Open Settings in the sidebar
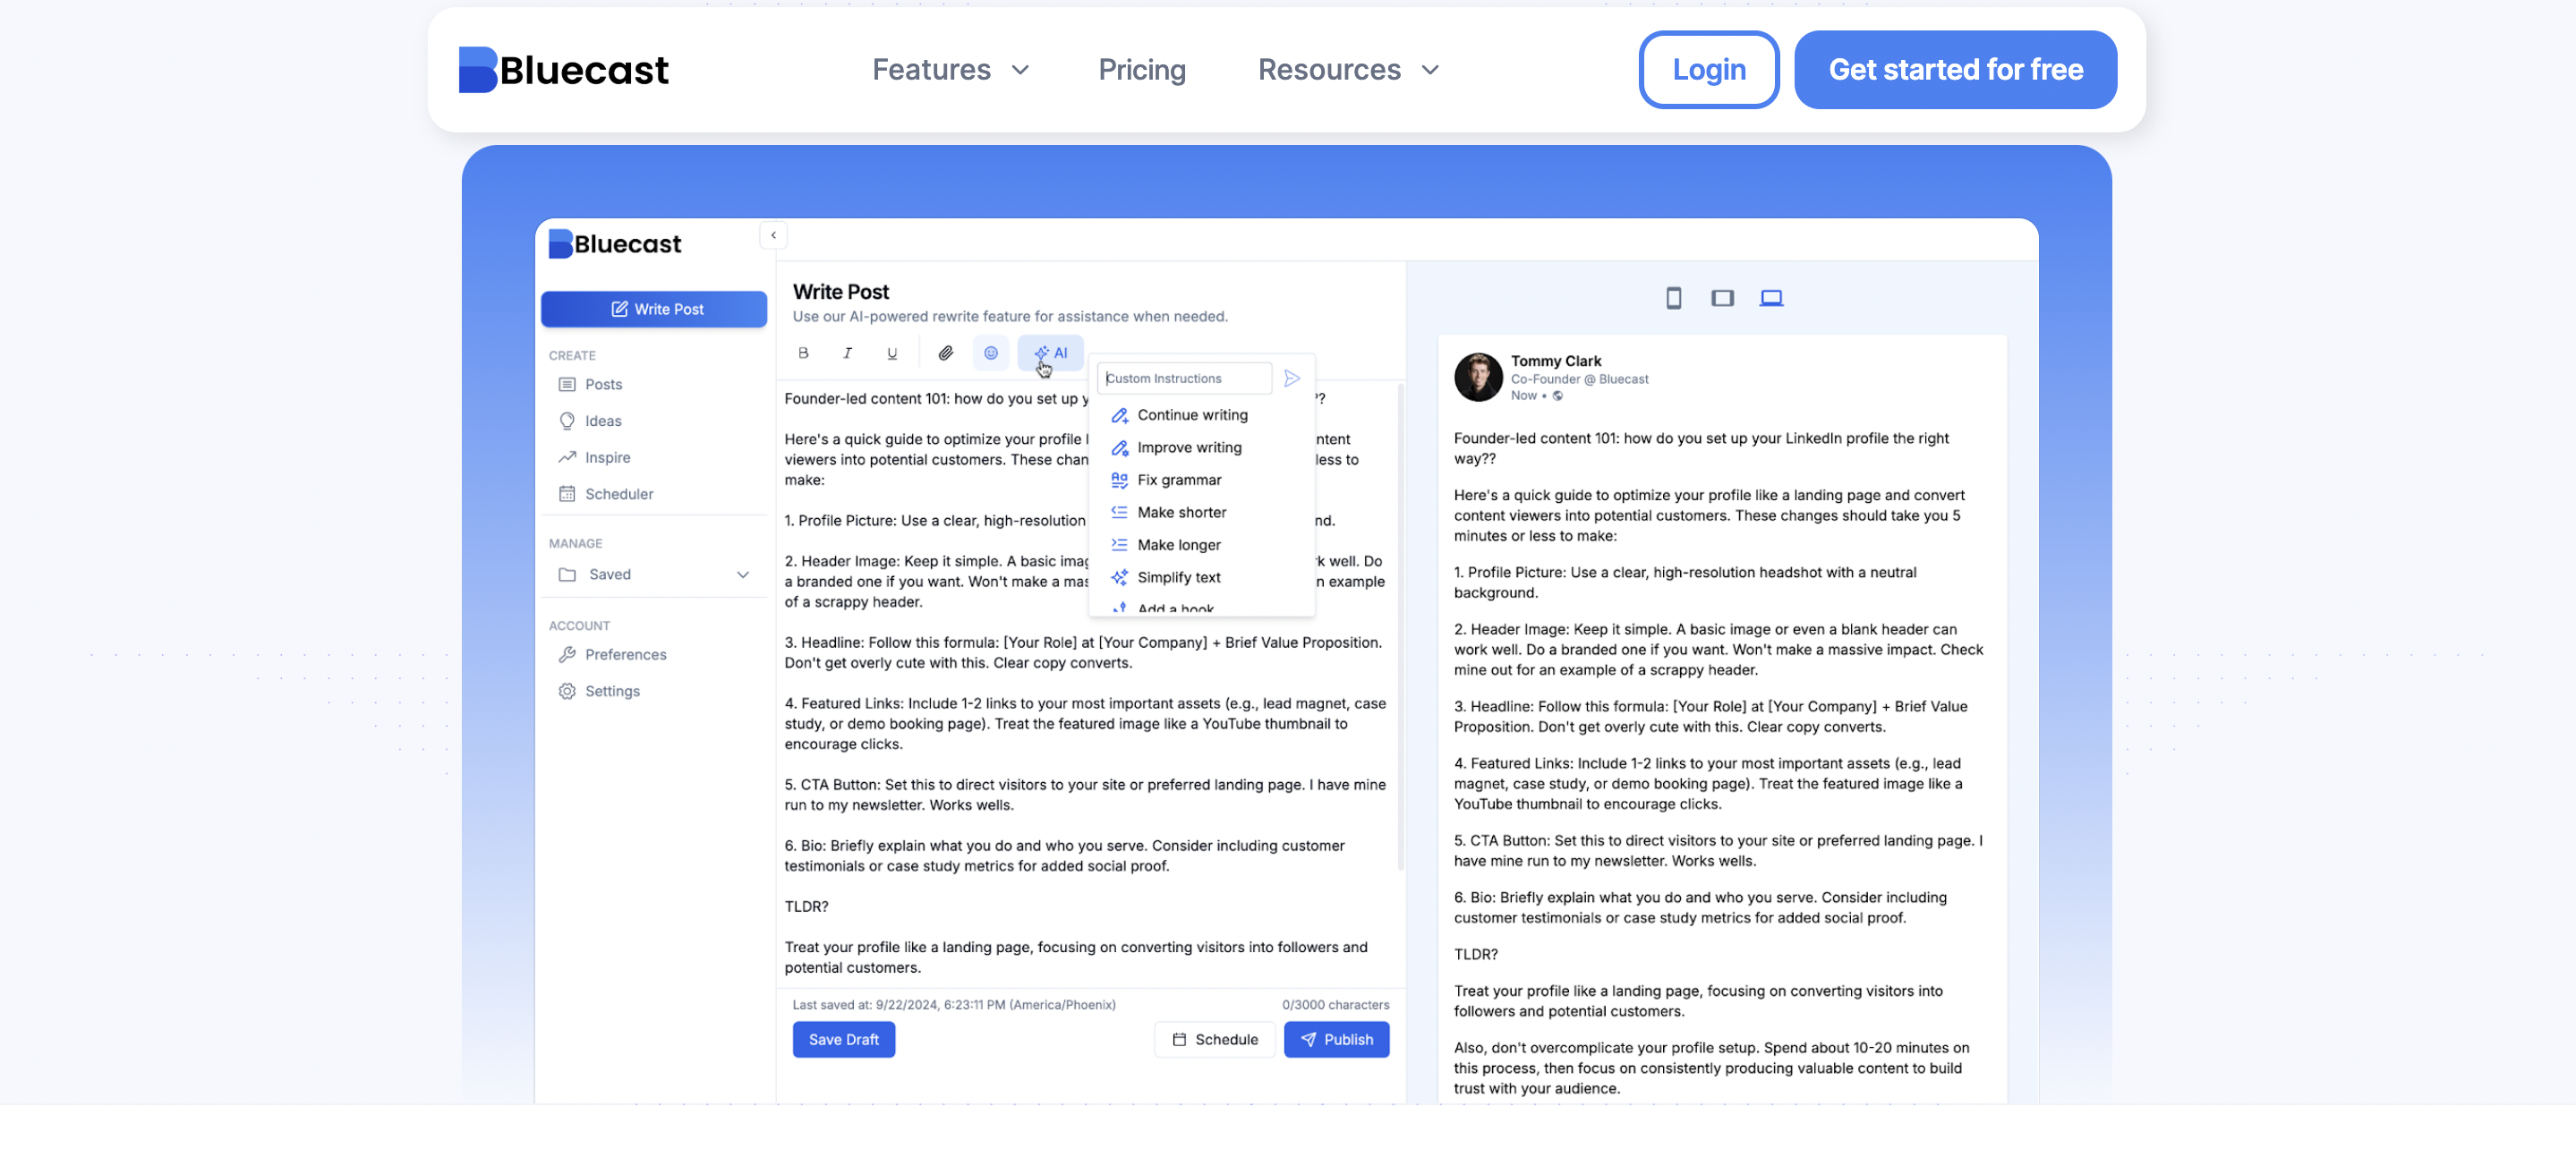Viewport: 2576px width, 1149px height. point(612,691)
